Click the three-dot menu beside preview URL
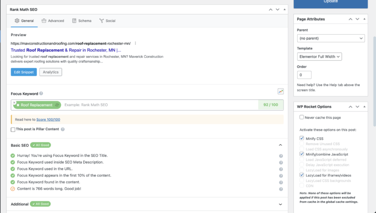 (135, 43)
